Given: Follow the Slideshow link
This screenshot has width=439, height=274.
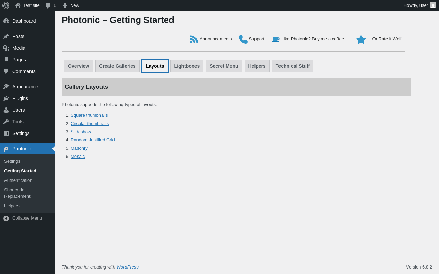Looking at the screenshot, I should (81, 132).
